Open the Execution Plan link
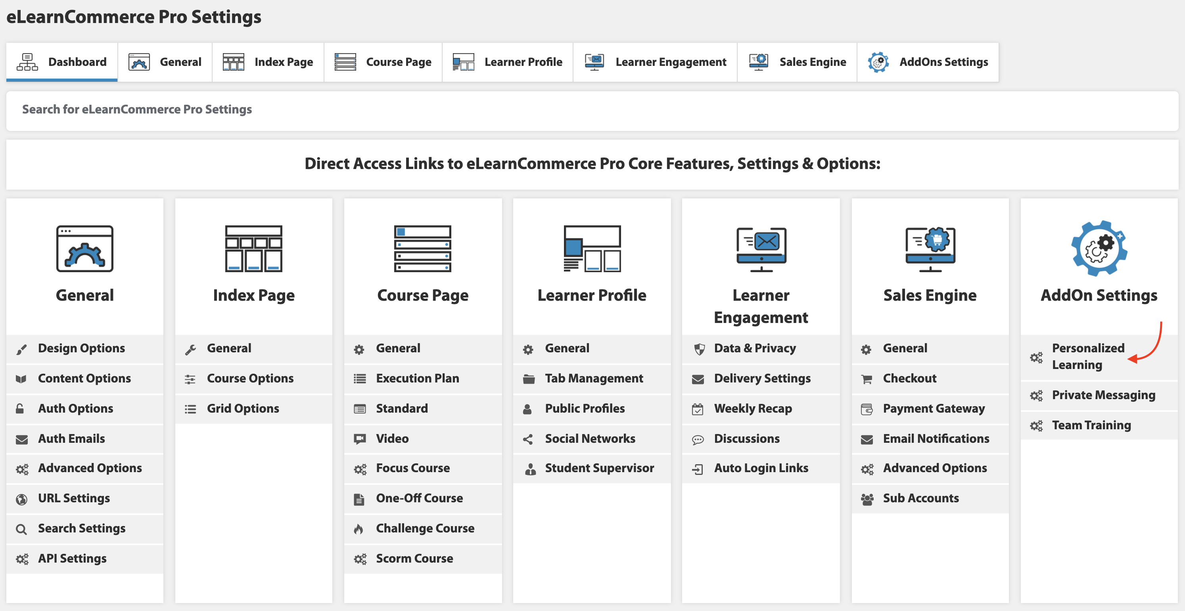This screenshot has height=611, width=1185. click(417, 379)
